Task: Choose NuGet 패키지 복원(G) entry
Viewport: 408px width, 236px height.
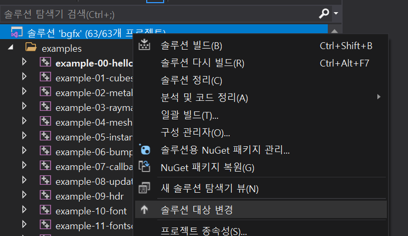Action: [x=261, y=167]
